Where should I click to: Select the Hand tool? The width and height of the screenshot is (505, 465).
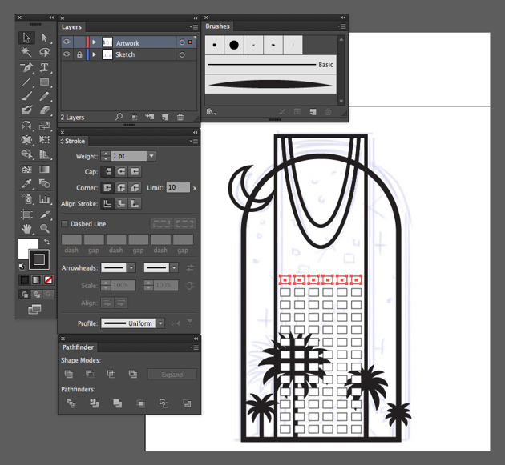26,229
